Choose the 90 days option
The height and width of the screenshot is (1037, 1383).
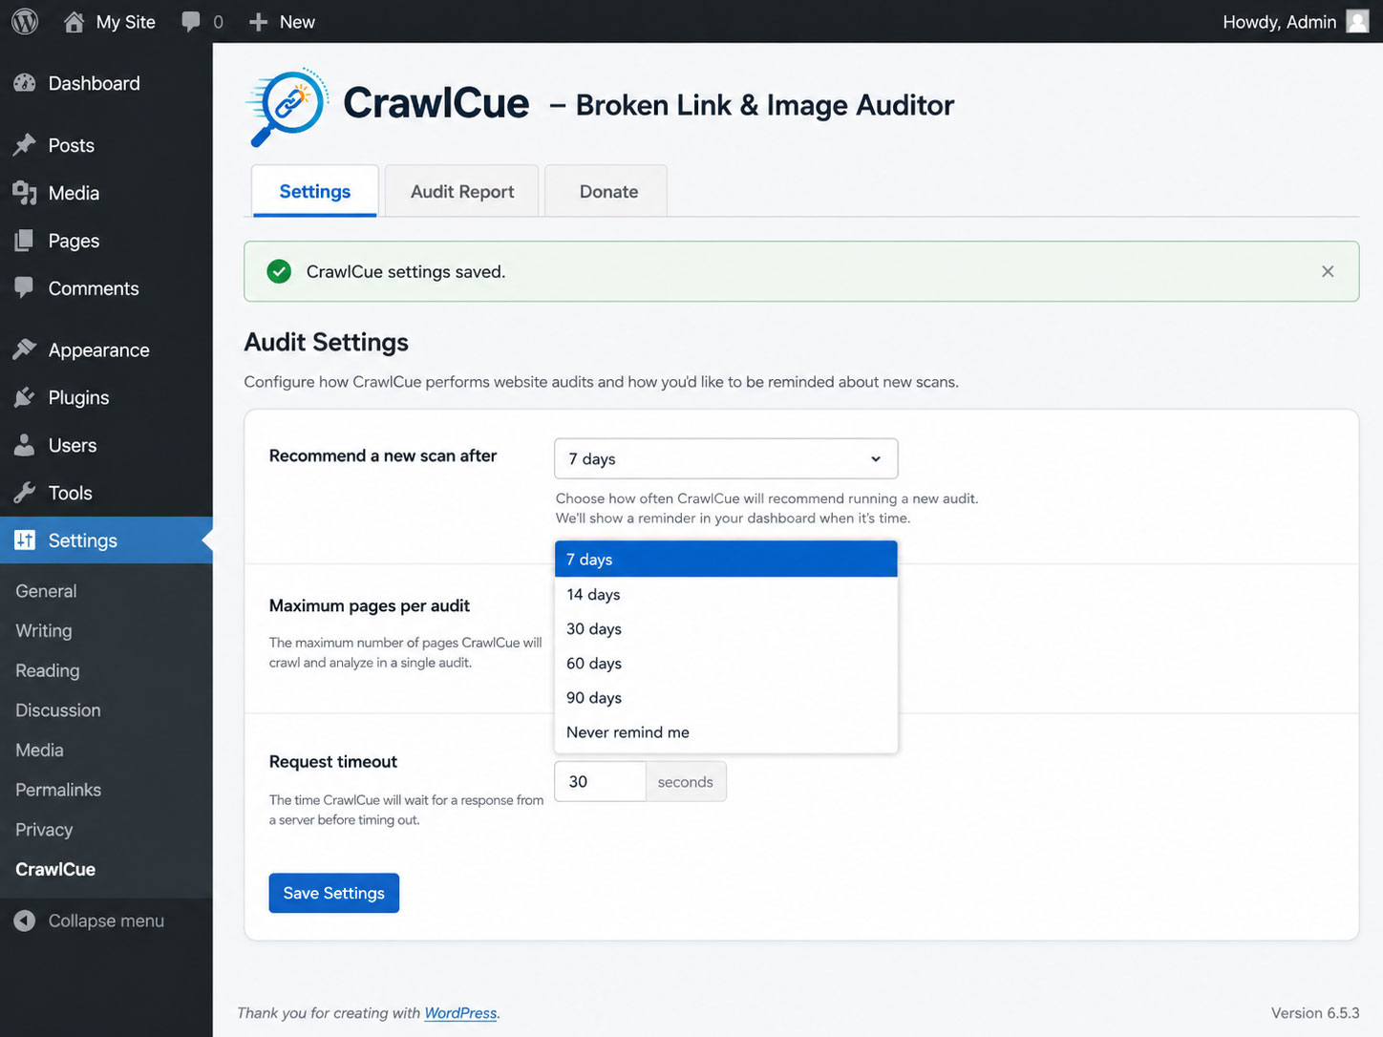[726, 697]
